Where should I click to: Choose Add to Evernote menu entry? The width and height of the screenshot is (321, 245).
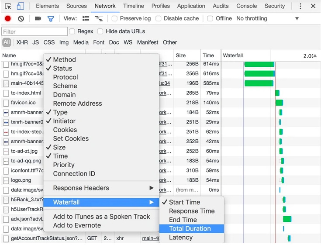101,225
